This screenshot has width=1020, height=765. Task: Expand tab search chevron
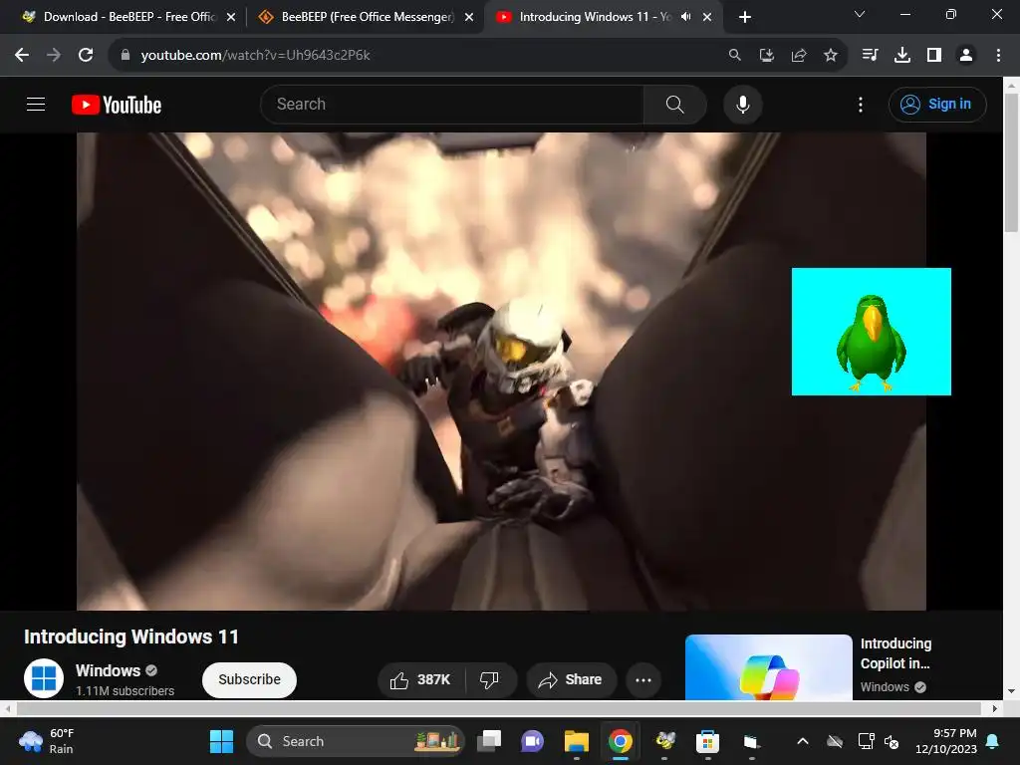(x=860, y=14)
